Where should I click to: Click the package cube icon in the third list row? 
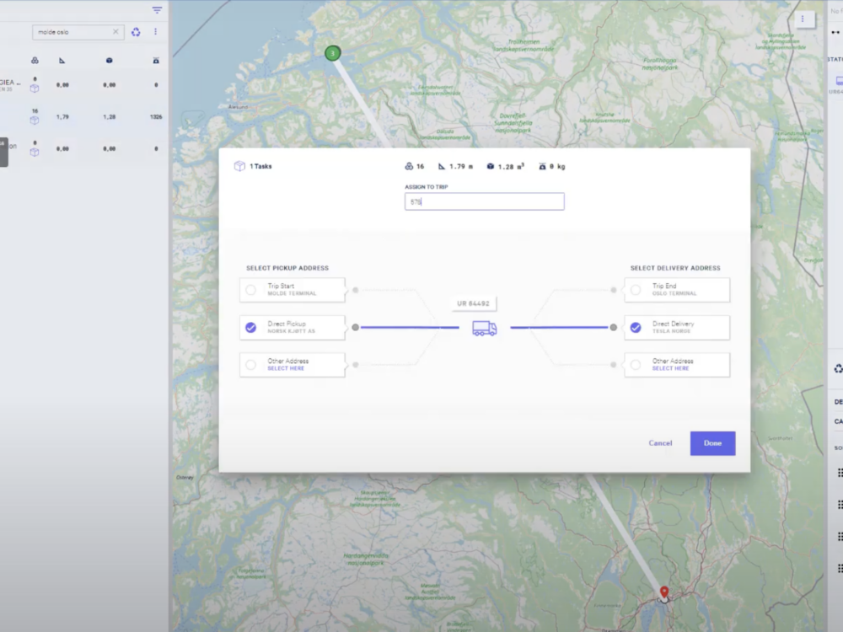pos(35,152)
